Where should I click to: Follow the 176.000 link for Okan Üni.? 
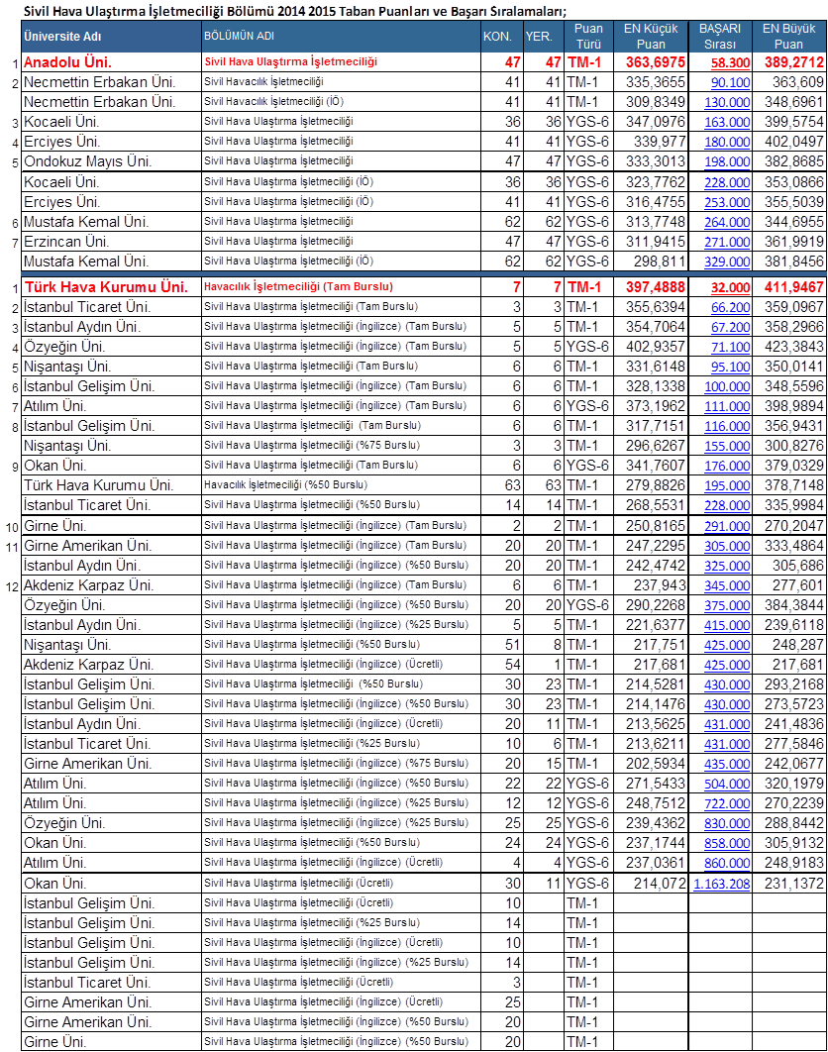point(727,466)
